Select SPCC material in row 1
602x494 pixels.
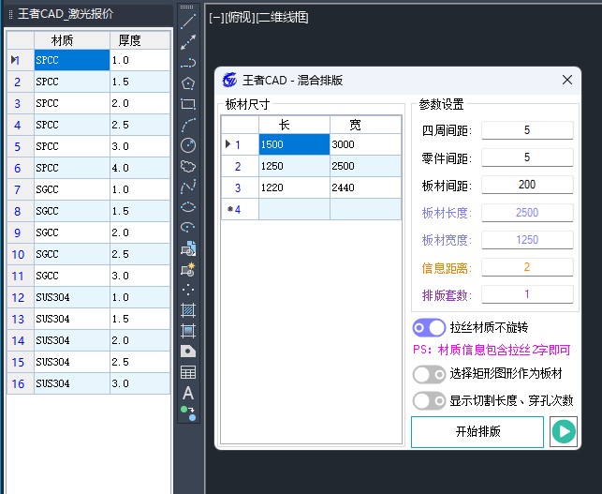[72, 60]
